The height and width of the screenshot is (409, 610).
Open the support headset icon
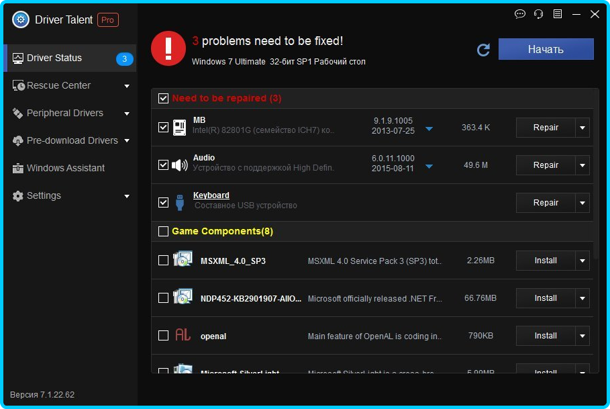click(x=538, y=14)
